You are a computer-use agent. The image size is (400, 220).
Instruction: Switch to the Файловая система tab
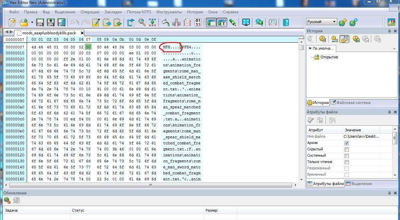pos(351,103)
